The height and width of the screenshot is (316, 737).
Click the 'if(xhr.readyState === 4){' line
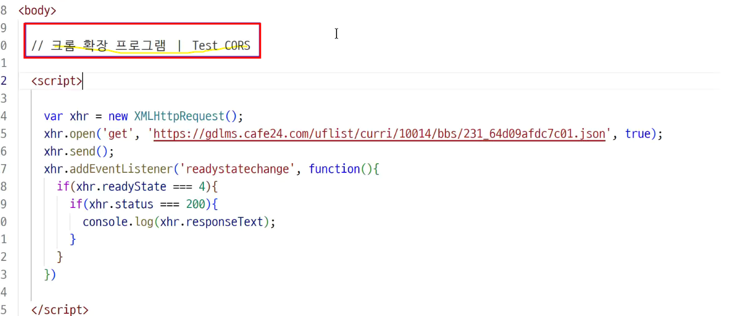point(137,186)
